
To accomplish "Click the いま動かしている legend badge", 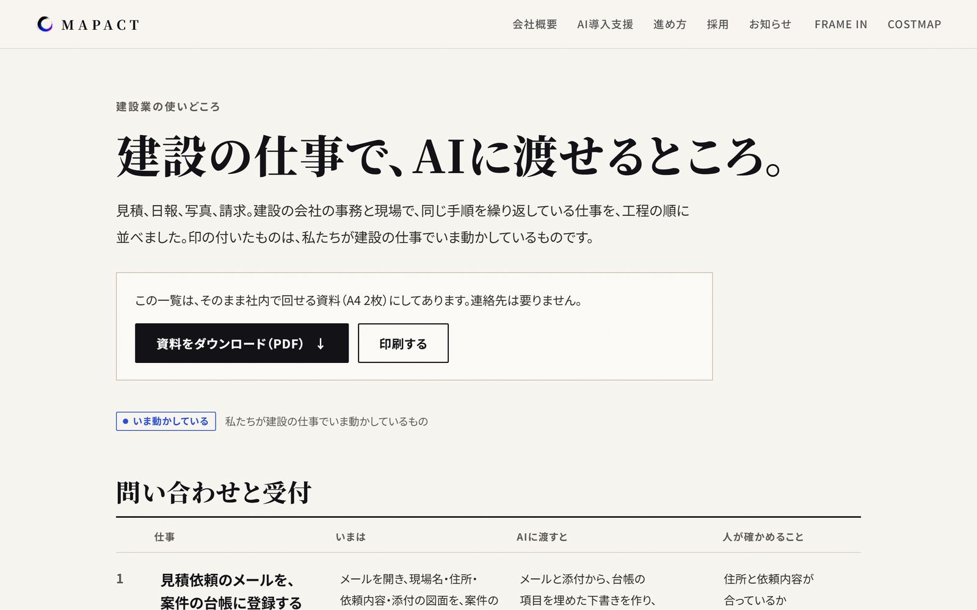I will (x=166, y=422).
